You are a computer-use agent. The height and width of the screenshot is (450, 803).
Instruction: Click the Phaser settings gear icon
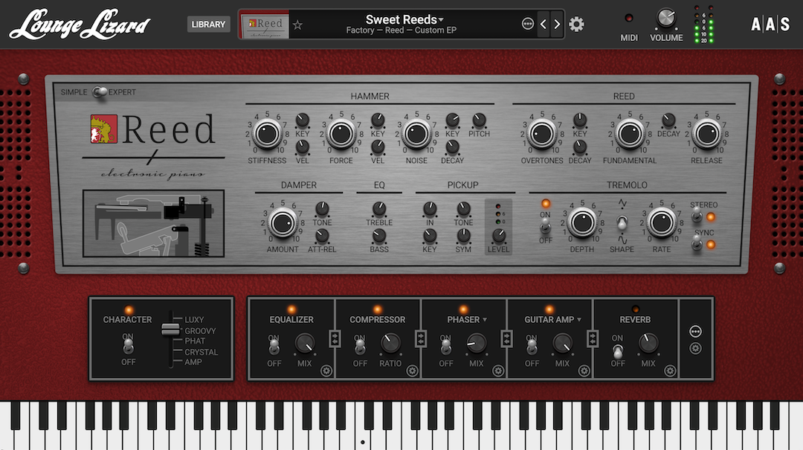[x=497, y=370]
